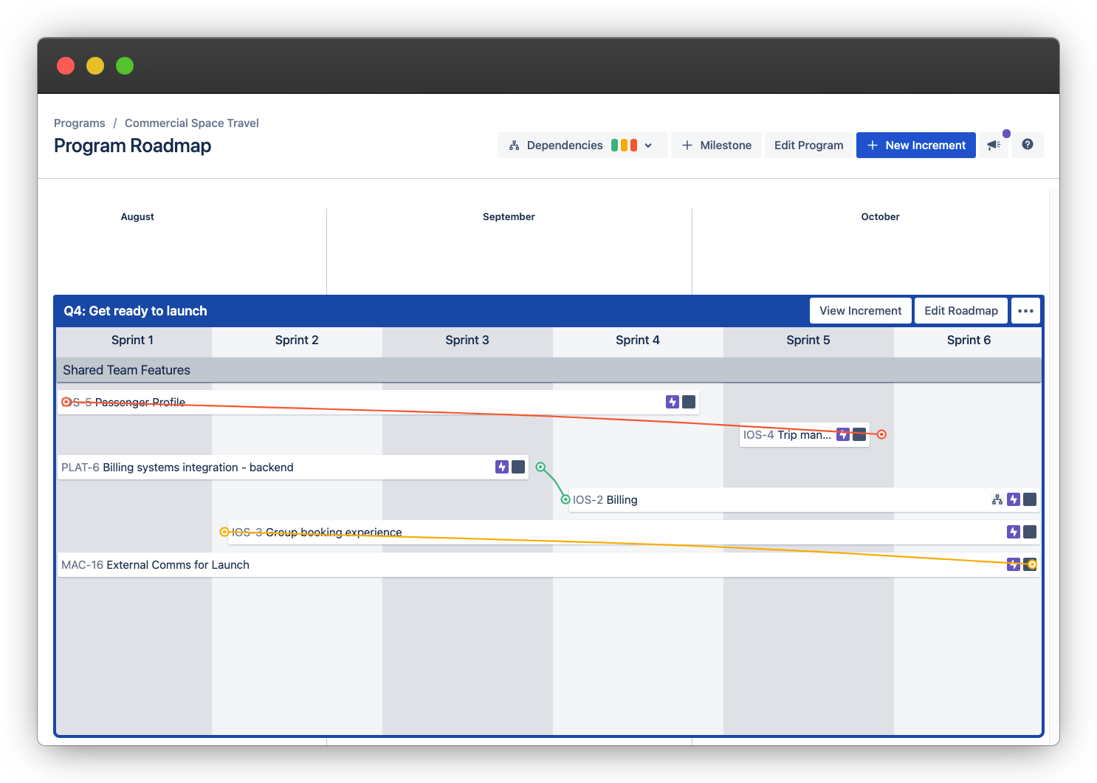Click the announcements megaphone icon
Screen dimensions: 1097x783
point(993,145)
